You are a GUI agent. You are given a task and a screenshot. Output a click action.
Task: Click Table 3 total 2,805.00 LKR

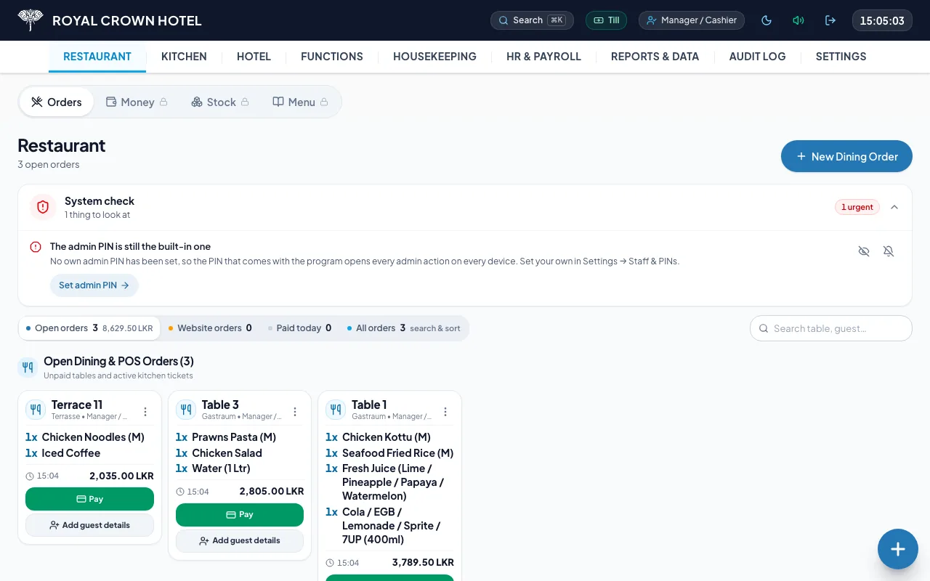tap(272, 492)
